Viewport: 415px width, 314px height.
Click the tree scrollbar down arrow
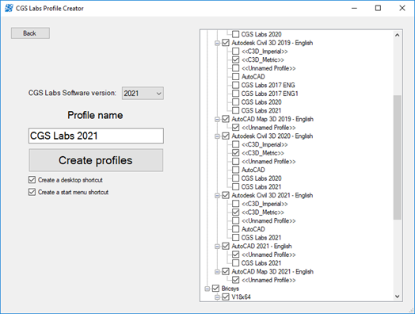click(x=398, y=297)
